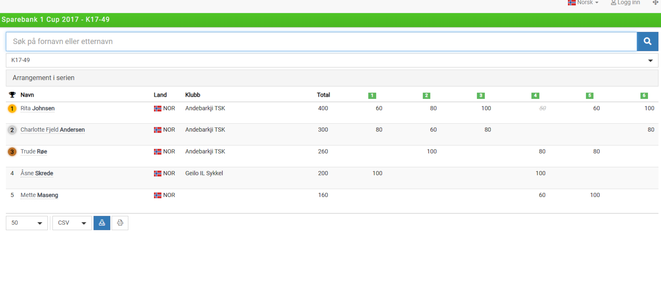
Task: Click the Norwegian flag in Trude Røe's row
Action: pos(158,152)
